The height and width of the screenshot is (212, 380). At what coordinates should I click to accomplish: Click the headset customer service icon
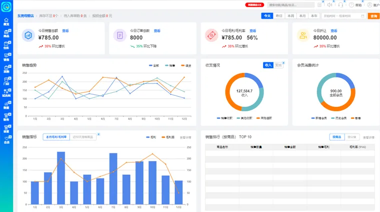341,5
